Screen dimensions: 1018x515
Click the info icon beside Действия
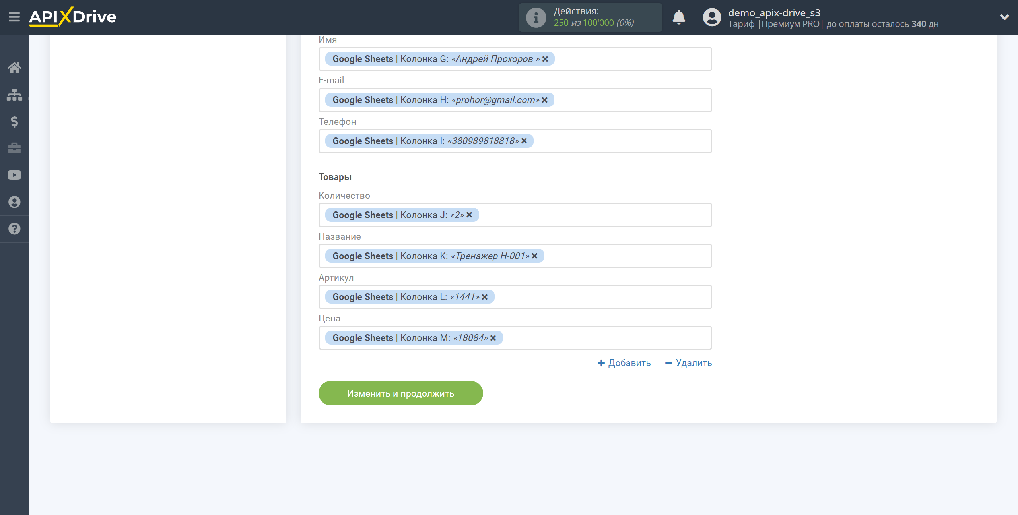coord(536,17)
